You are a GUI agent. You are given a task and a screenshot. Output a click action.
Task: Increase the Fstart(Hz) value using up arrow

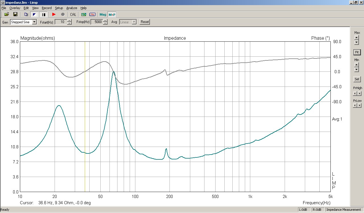point(69,21)
